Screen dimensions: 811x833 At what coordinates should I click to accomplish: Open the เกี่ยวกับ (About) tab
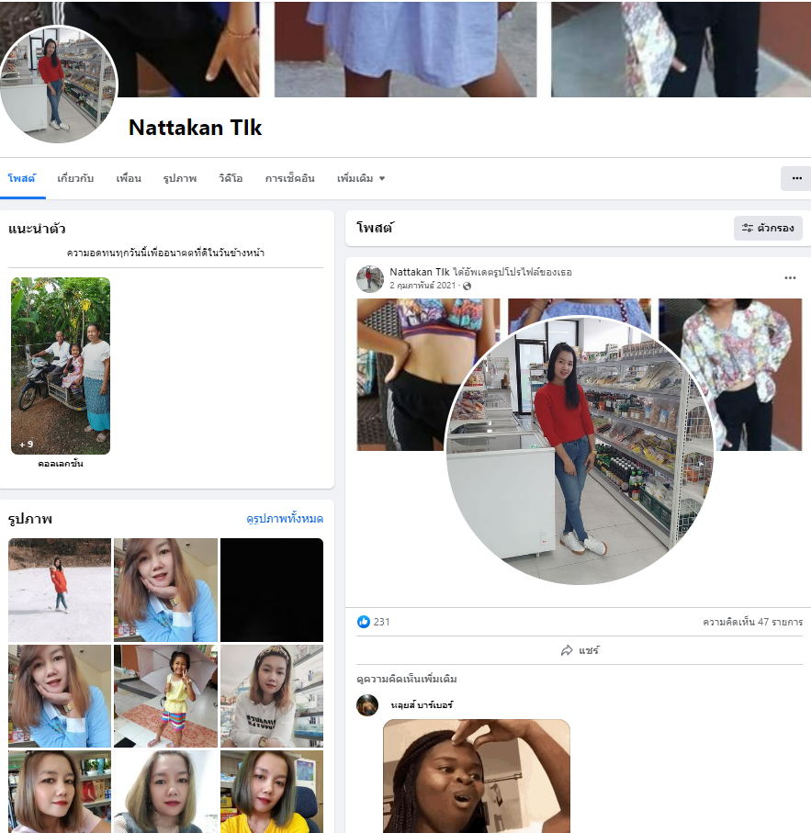tap(75, 178)
